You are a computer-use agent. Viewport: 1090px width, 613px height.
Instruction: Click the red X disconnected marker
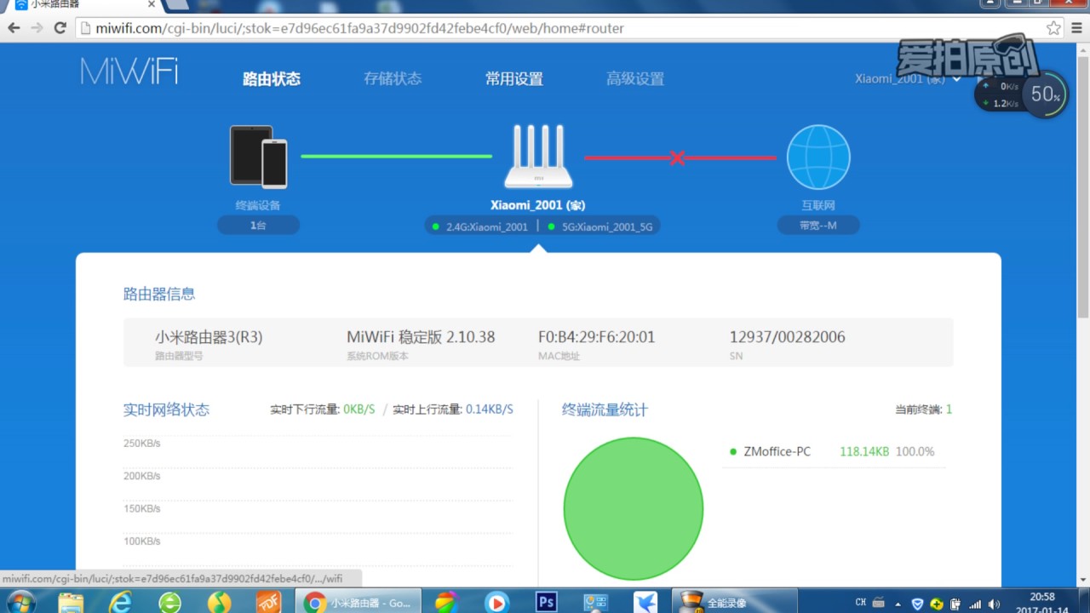click(x=677, y=158)
